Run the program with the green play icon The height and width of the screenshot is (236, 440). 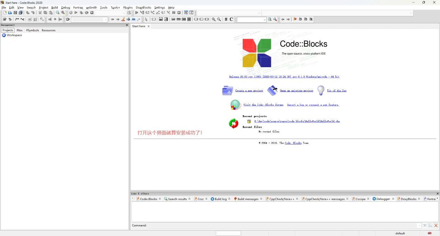pos(76,13)
